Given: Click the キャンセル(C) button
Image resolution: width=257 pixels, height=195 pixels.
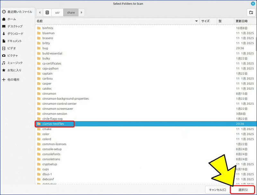Looking at the screenshot, I should pos(217,190).
